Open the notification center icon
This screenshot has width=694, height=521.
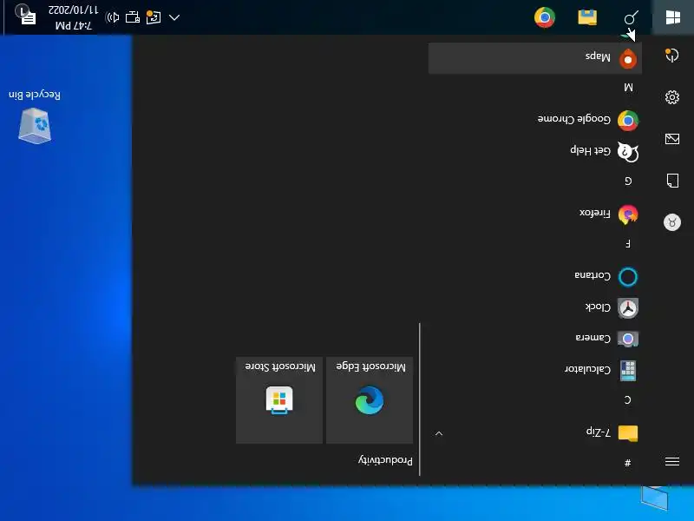tap(28, 16)
